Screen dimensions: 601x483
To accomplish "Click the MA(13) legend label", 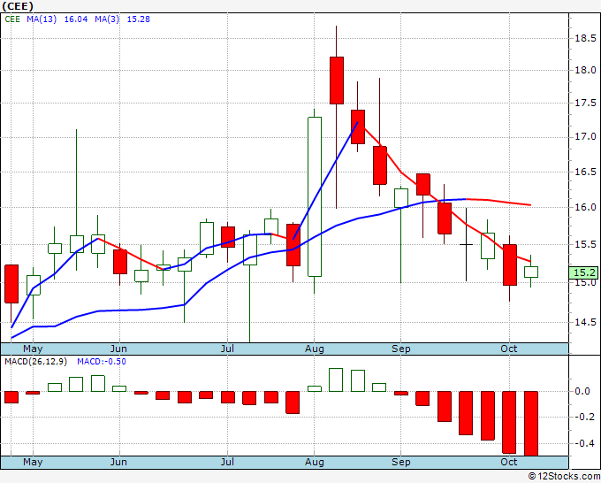I will pyautogui.click(x=42, y=19).
